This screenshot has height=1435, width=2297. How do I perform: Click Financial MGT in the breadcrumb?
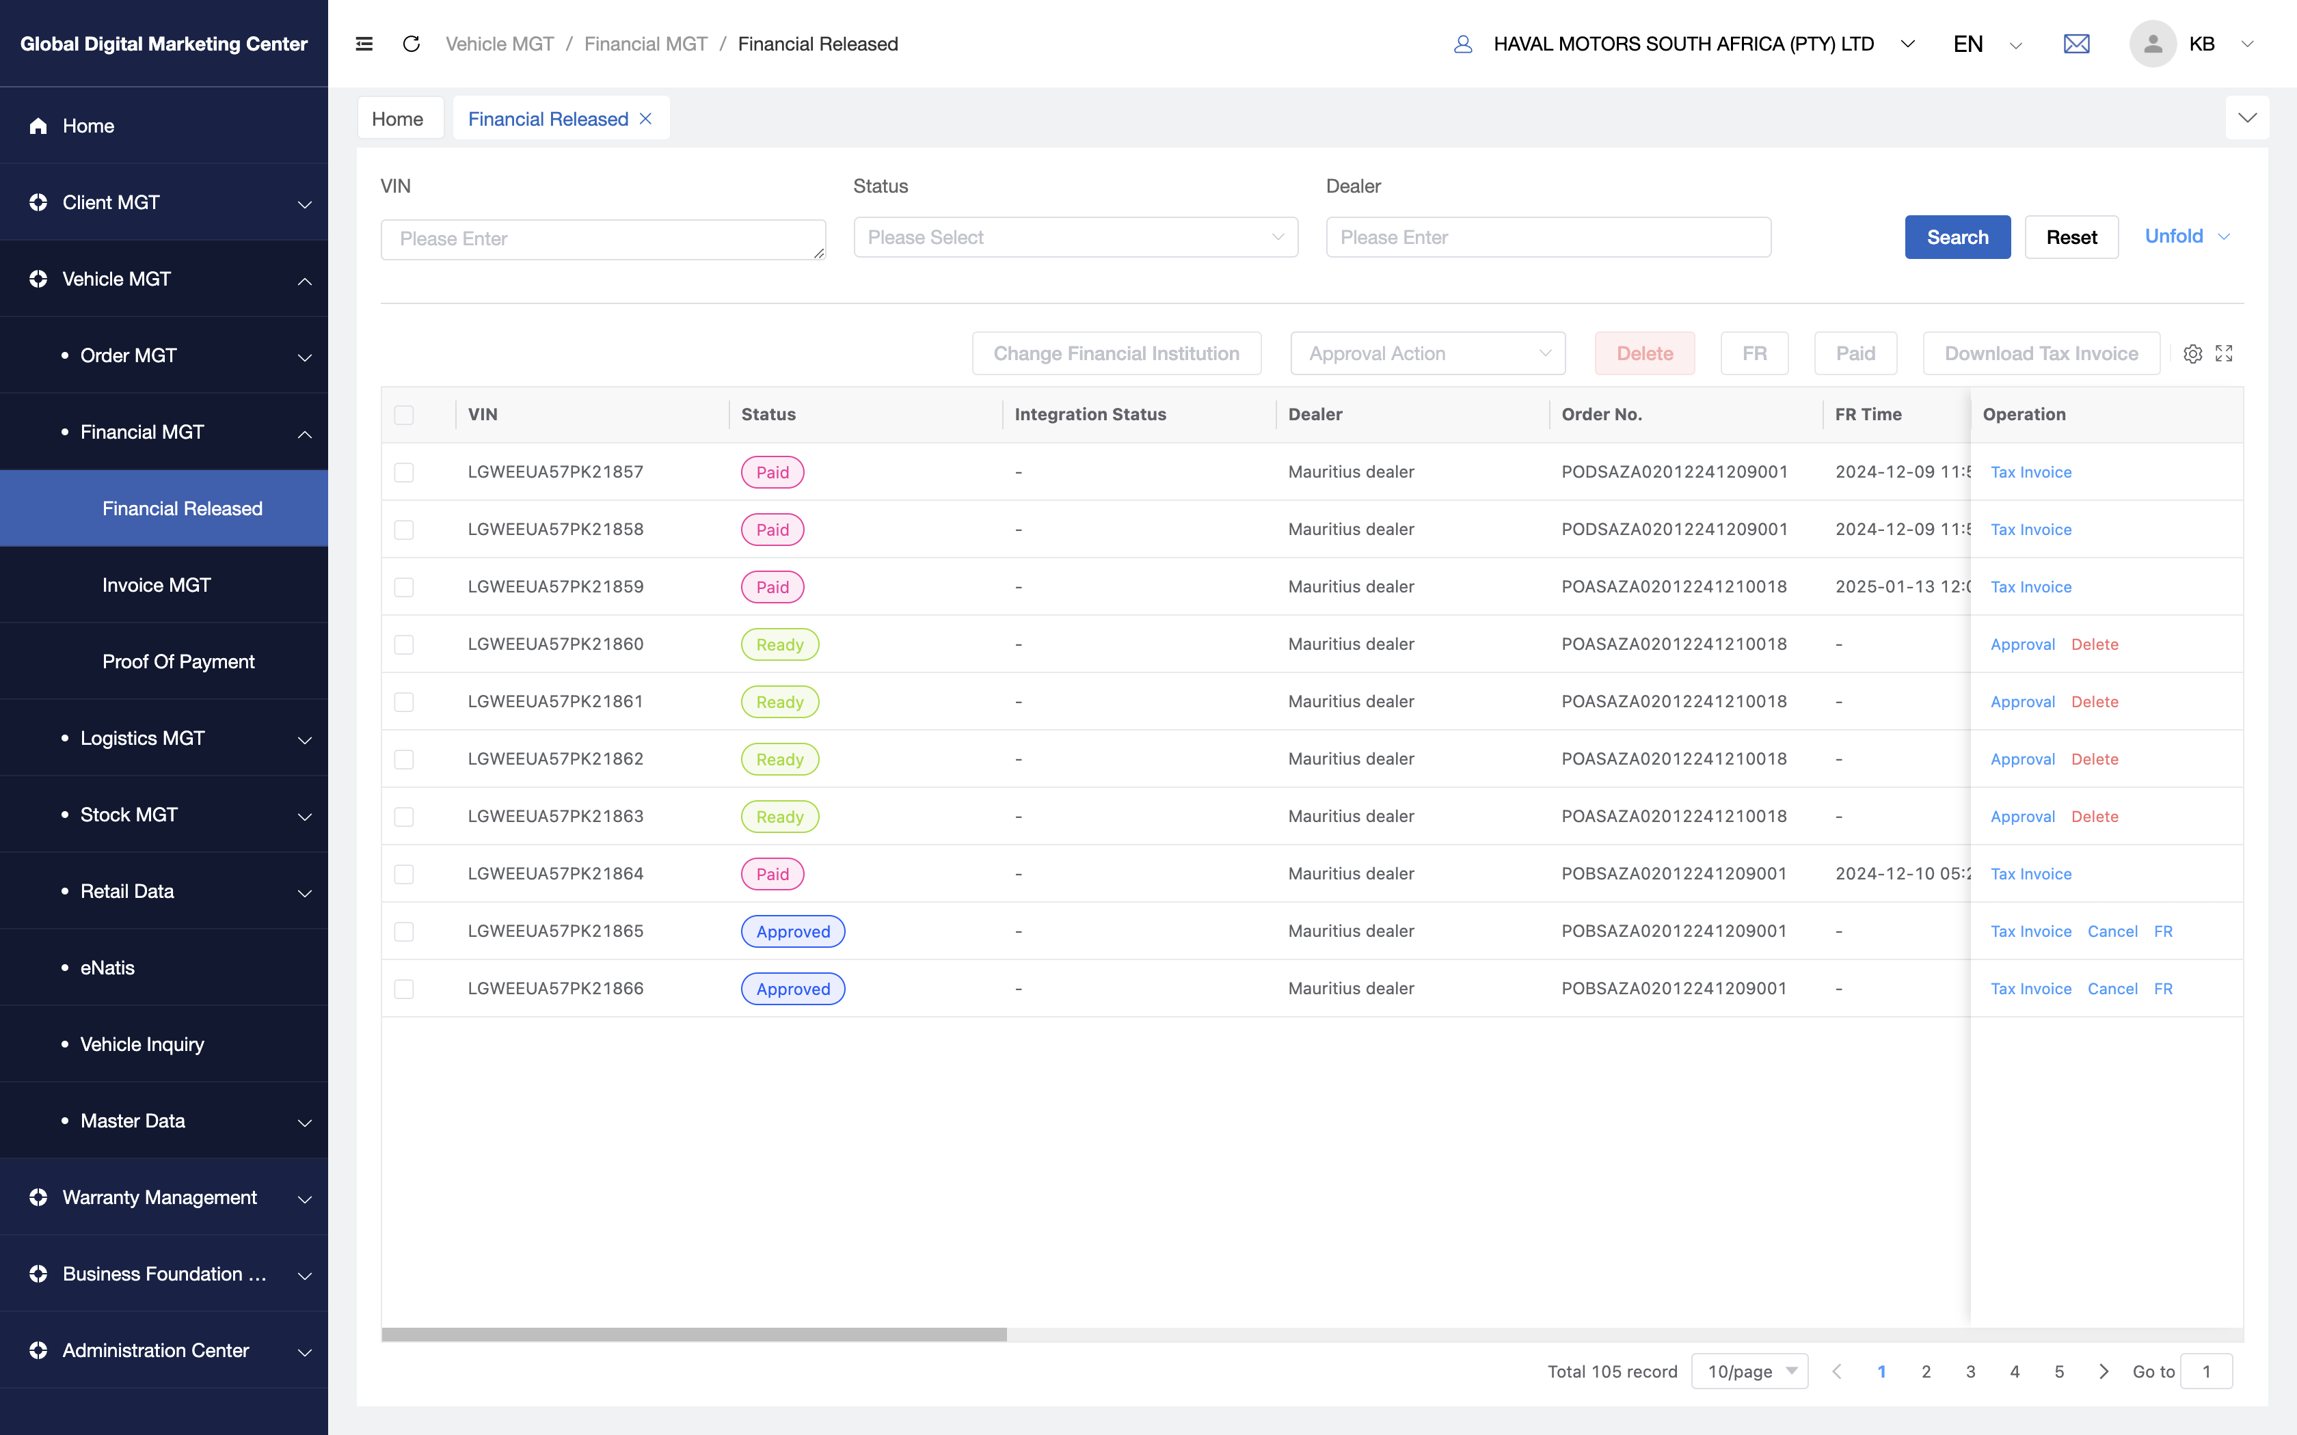click(x=645, y=44)
